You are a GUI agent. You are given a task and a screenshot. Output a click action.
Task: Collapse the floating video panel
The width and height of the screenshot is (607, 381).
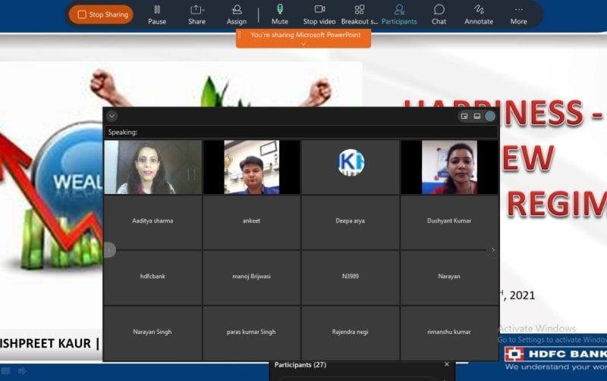(x=112, y=116)
